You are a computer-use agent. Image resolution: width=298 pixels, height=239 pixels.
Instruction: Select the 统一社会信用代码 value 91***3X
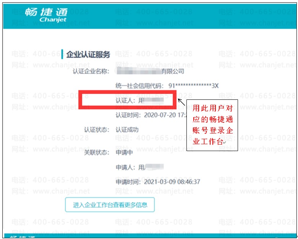coord(193,86)
